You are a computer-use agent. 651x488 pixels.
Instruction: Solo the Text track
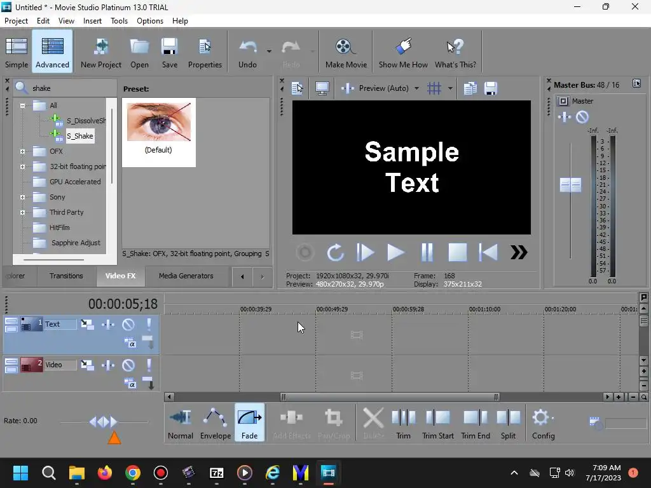149,324
